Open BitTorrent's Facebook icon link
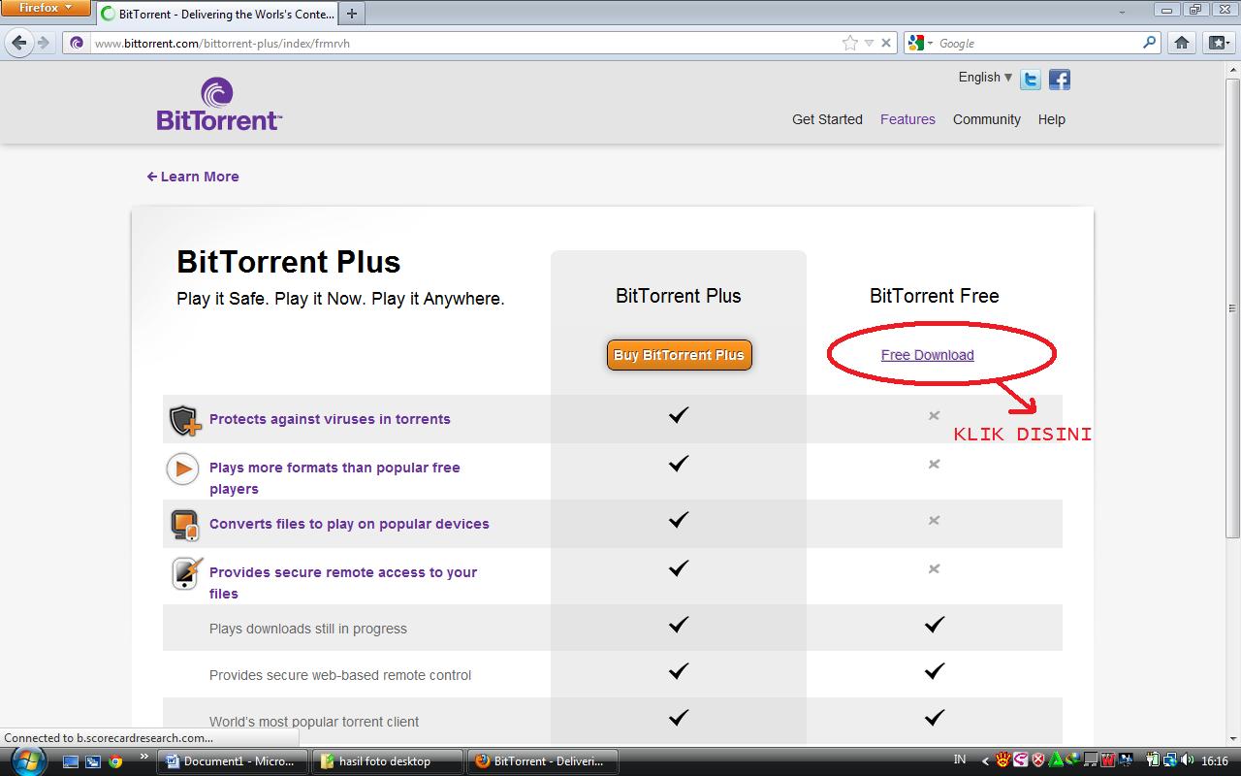This screenshot has height=776, width=1241. coord(1060,80)
